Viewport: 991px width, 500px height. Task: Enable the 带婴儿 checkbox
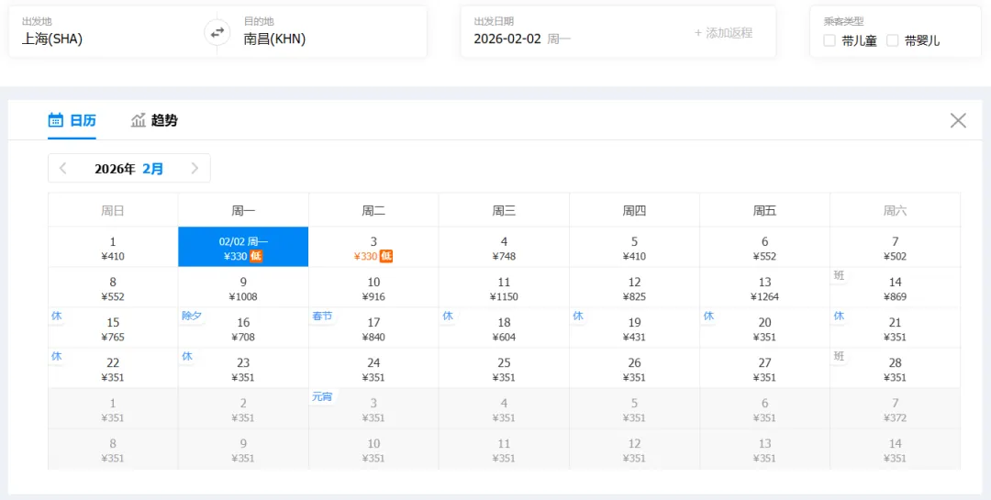[x=892, y=40]
